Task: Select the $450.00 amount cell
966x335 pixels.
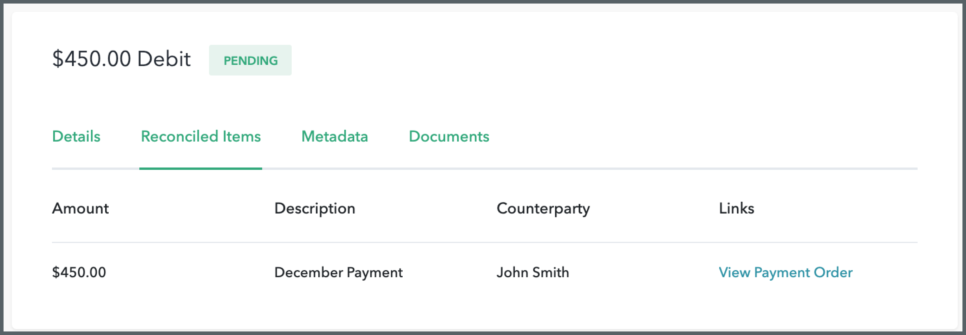Action: point(79,272)
